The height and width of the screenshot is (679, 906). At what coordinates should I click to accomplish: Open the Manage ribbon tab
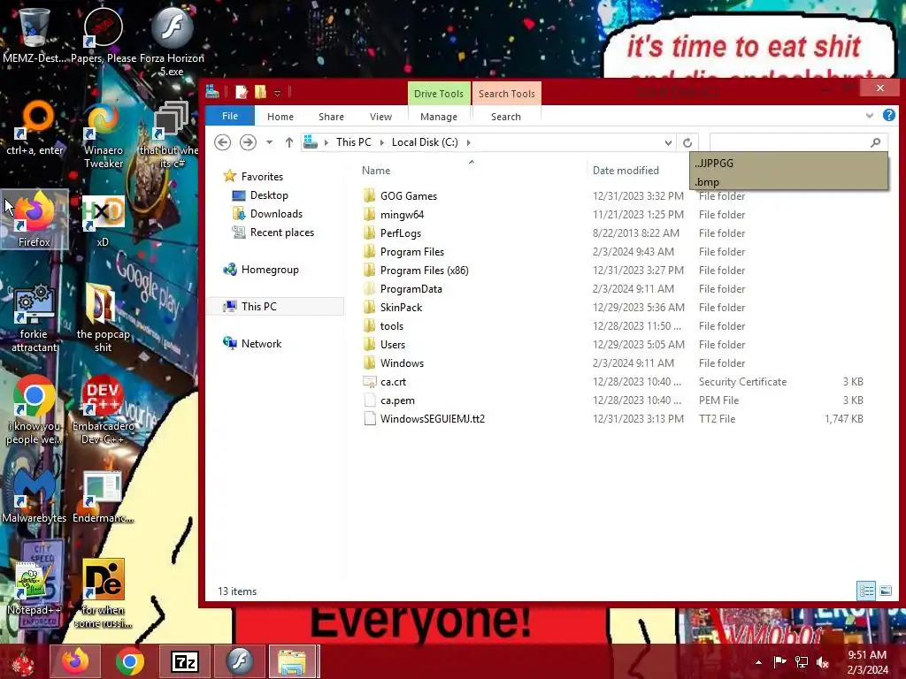(439, 116)
